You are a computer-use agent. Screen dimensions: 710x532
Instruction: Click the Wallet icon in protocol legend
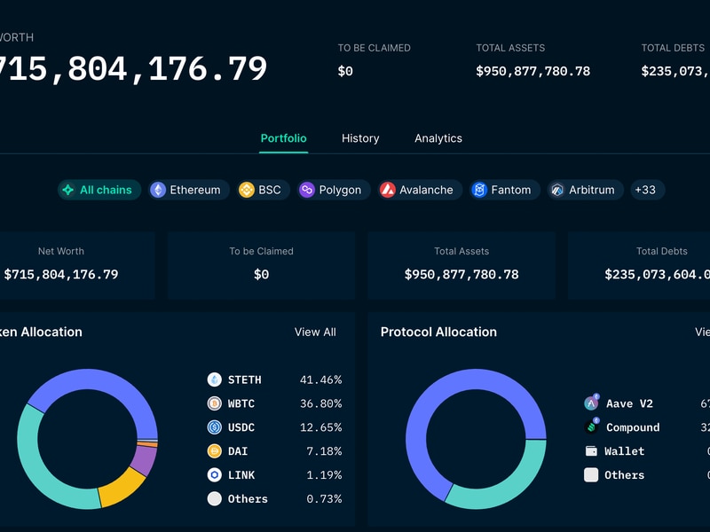(x=591, y=451)
